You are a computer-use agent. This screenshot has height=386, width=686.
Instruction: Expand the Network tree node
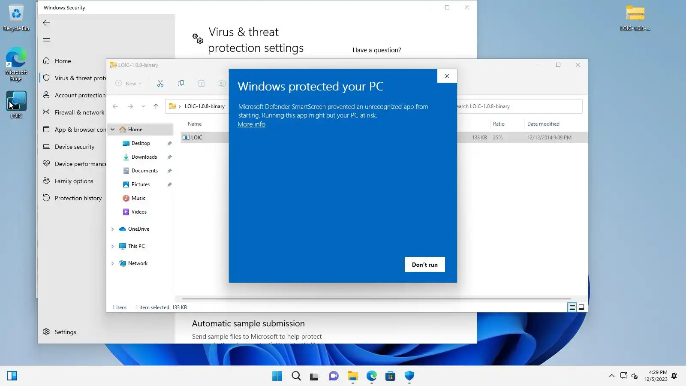tap(113, 263)
